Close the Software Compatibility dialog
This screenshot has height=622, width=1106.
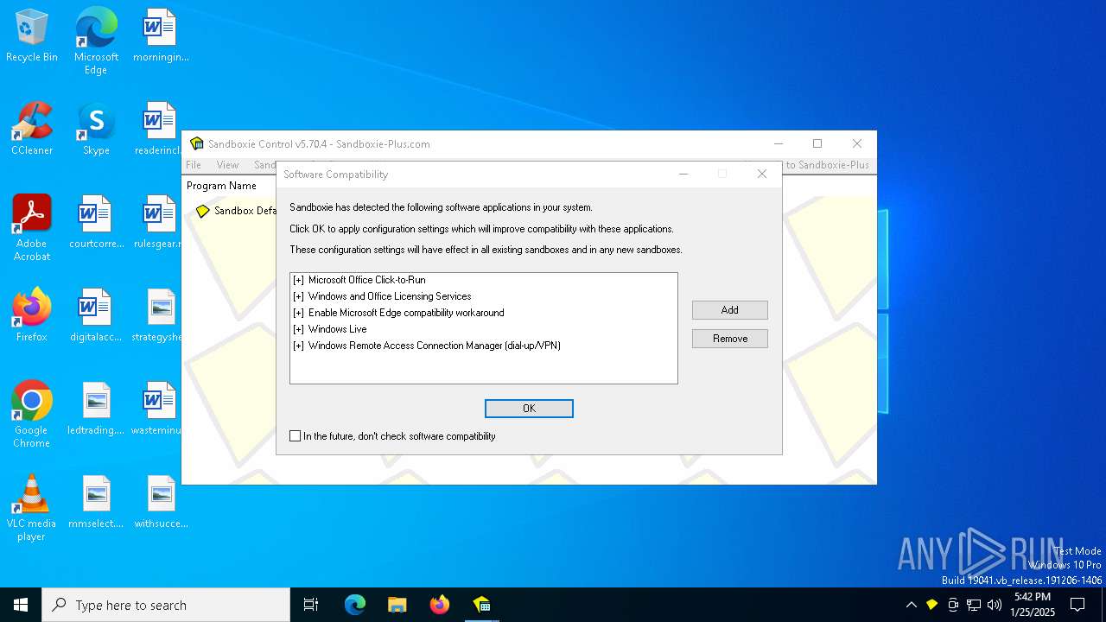tap(762, 174)
